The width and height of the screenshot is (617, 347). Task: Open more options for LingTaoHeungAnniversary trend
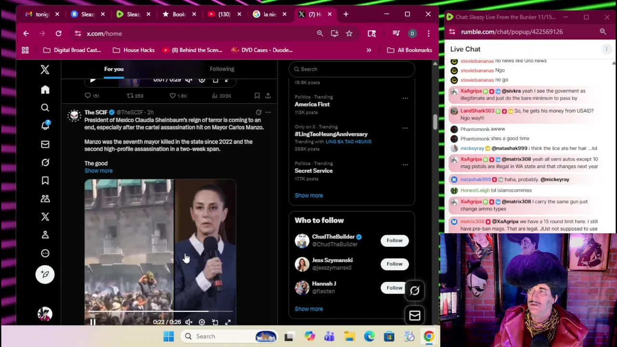(405, 128)
